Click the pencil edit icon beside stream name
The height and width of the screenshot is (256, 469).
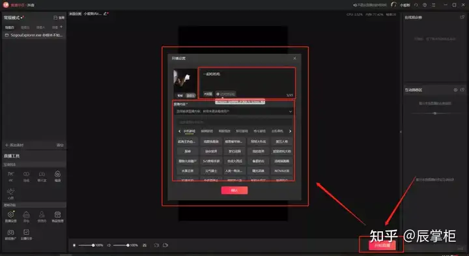[106, 14]
